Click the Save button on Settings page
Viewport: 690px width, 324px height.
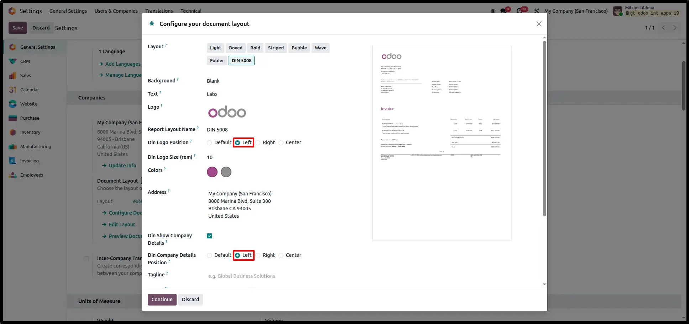[18, 28]
